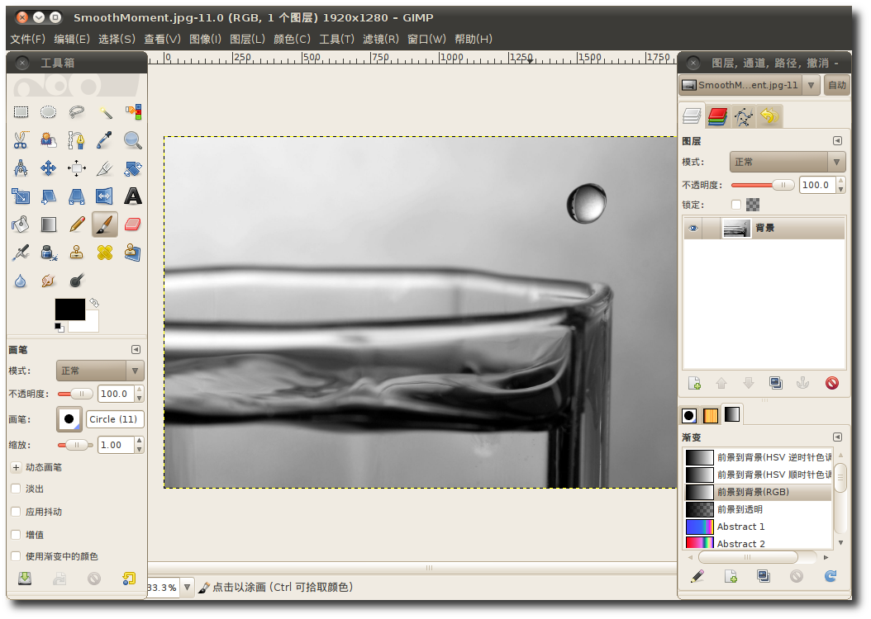
Task: Adjust the layer 不透明度 slider
Action: coord(763,185)
